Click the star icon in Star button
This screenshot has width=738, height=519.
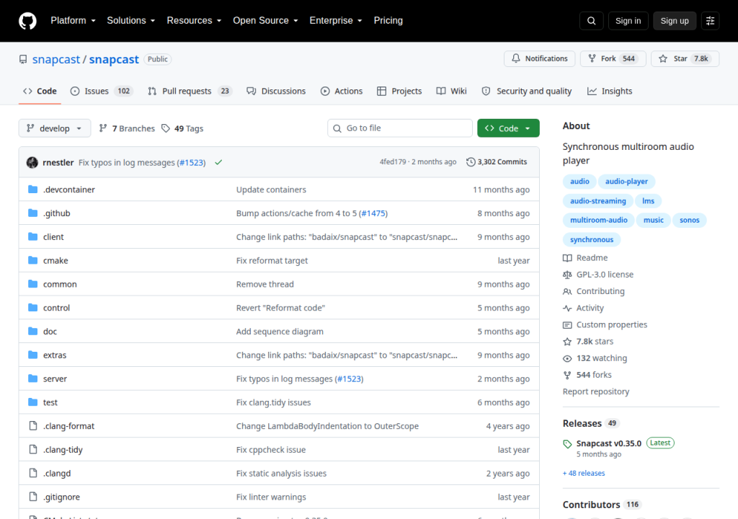663,58
